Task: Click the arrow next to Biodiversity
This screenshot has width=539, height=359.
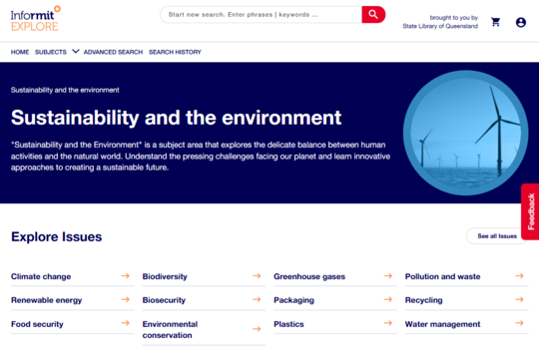Action: pyautogui.click(x=257, y=276)
